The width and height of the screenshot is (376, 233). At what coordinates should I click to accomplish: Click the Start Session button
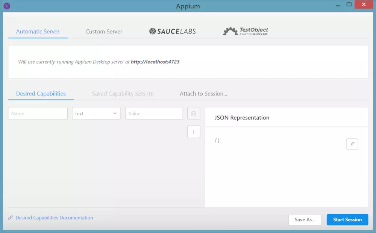coord(347,219)
